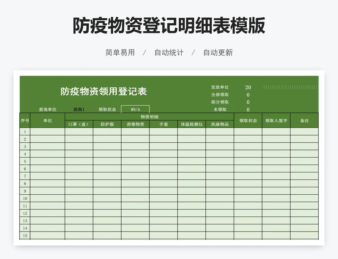Click row number 6 cell

click(x=25, y=169)
